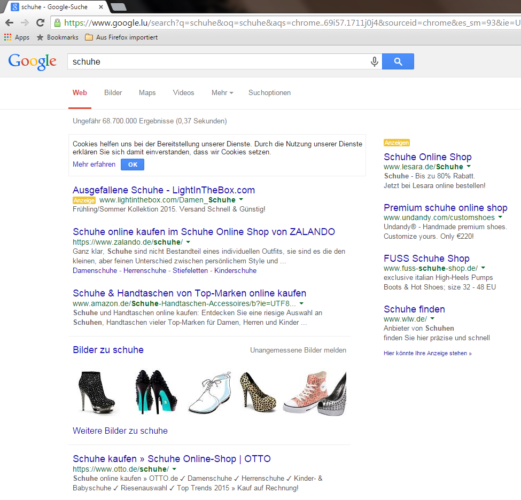Click the blue magnifier search button
The width and height of the screenshot is (521, 500).
398,61
